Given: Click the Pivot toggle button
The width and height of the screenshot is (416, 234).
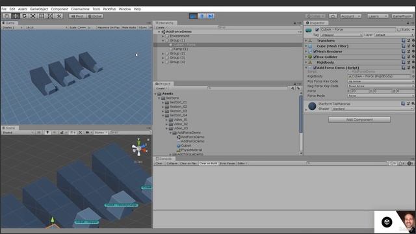Looking at the screenshot, I should pos(77,16).
